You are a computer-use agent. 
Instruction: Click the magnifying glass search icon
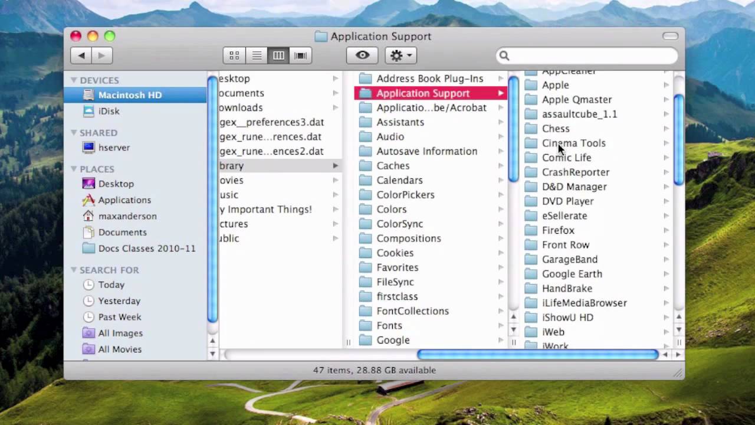click(504, 55)
